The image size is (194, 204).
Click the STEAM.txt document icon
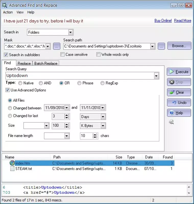[x=12, y=169]
